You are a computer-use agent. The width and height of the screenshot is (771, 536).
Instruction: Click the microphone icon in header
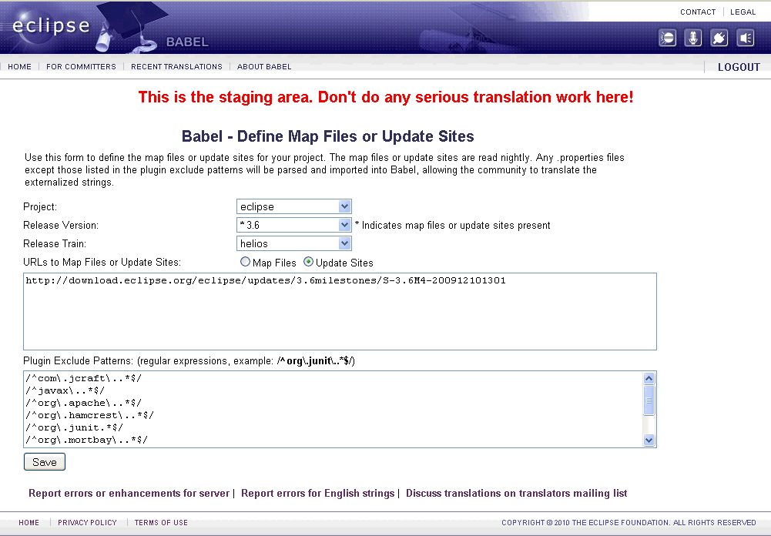pos(692,38)
